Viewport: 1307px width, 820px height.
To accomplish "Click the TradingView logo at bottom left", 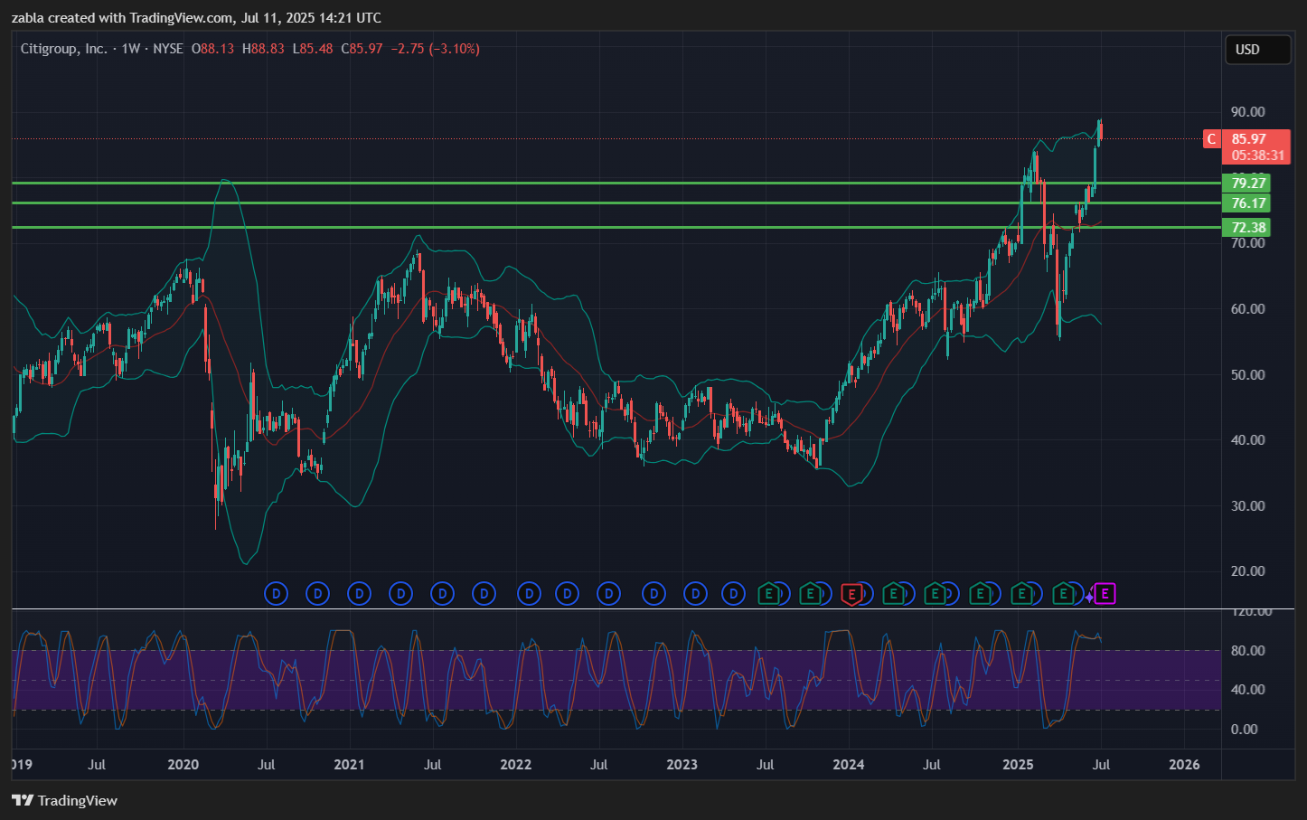I will [64, 800].
